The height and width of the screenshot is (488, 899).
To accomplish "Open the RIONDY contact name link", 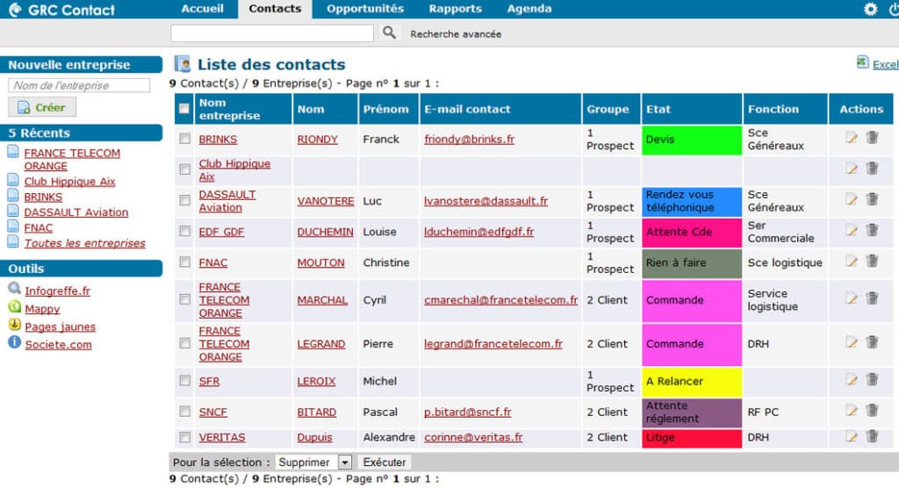I will (317, 140).
